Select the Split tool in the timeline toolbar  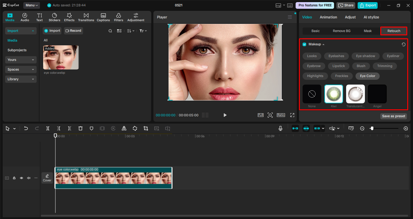click(x=48, y=128)
